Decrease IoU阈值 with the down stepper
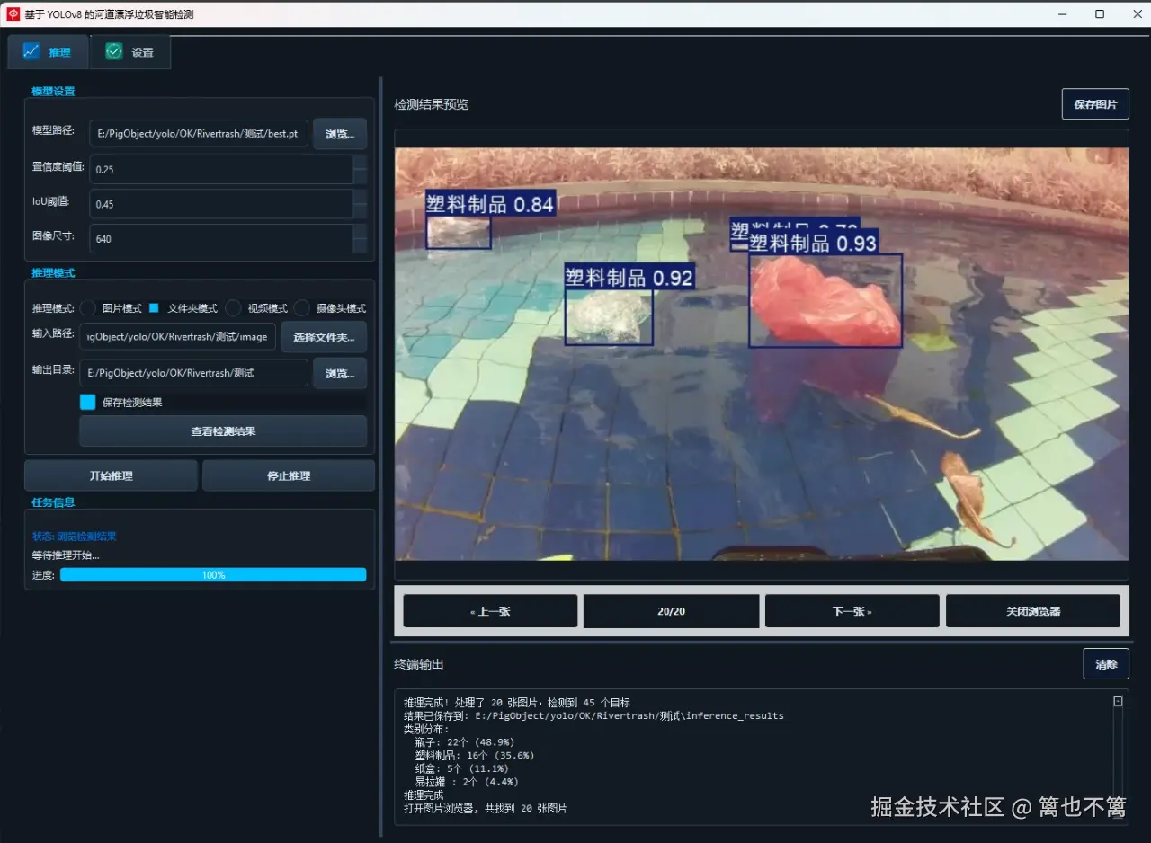 pyautogui.click(x=360, y=211)
